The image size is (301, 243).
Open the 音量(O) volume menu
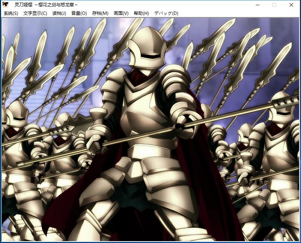coord(79,13)
